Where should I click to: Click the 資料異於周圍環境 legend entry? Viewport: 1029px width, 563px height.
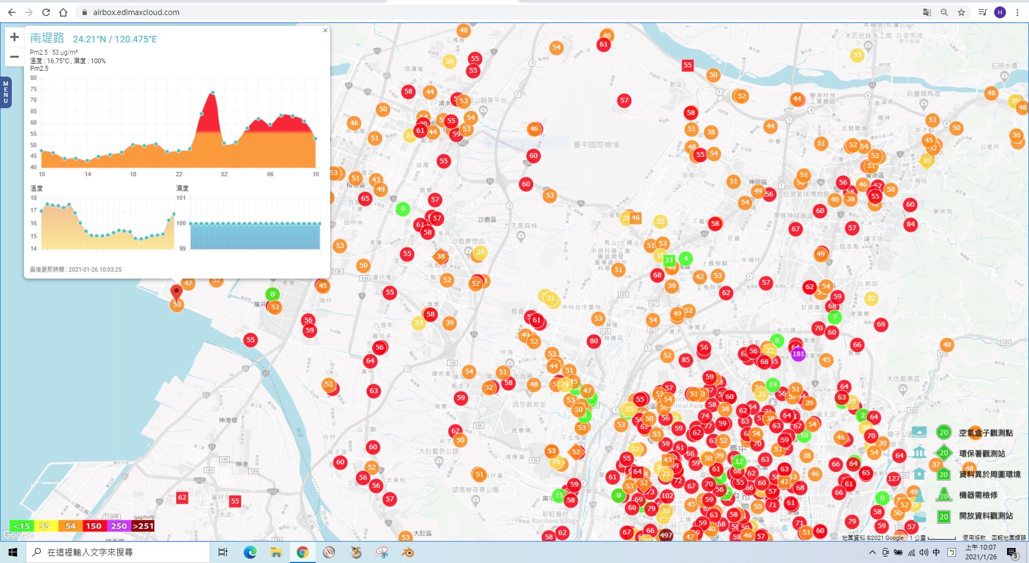click(x=989, y=474)
